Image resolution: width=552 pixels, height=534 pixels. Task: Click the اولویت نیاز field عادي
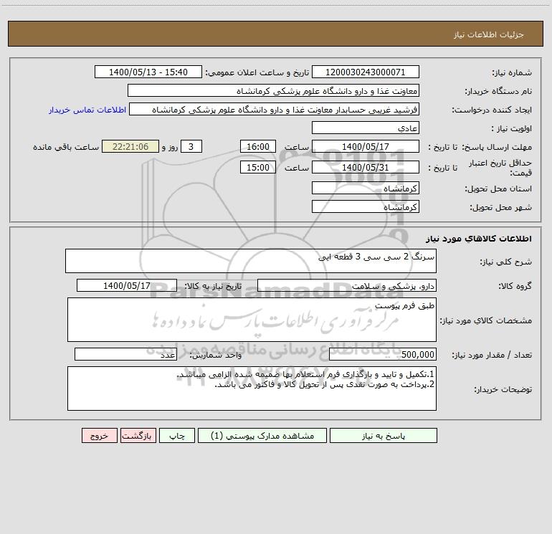(366, 128)
